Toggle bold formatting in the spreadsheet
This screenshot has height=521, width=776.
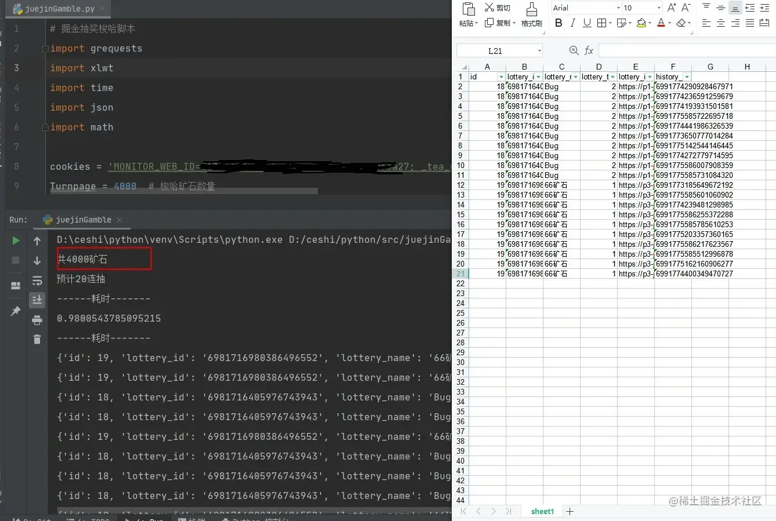pyautogui.click(x=559, y=23)
